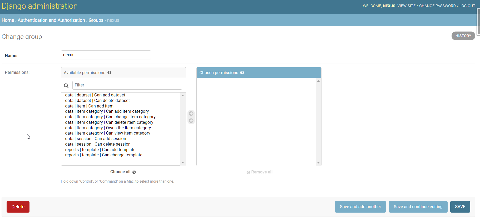
Task: Click Save and add another
Action: (x=360, y=207)
